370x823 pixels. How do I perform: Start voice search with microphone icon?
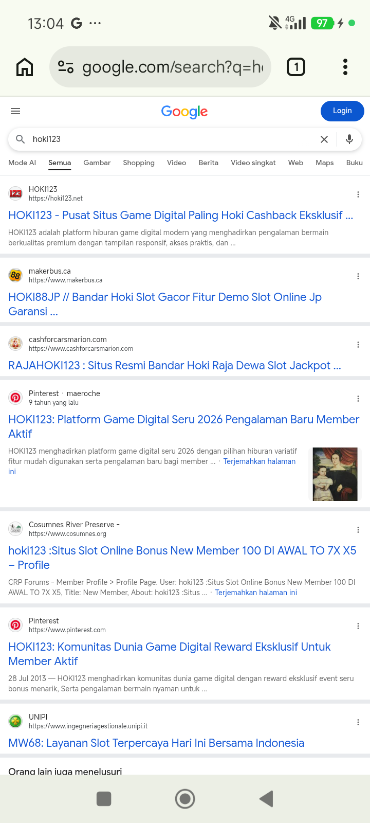pyautogui.click(x=349, y=139)
